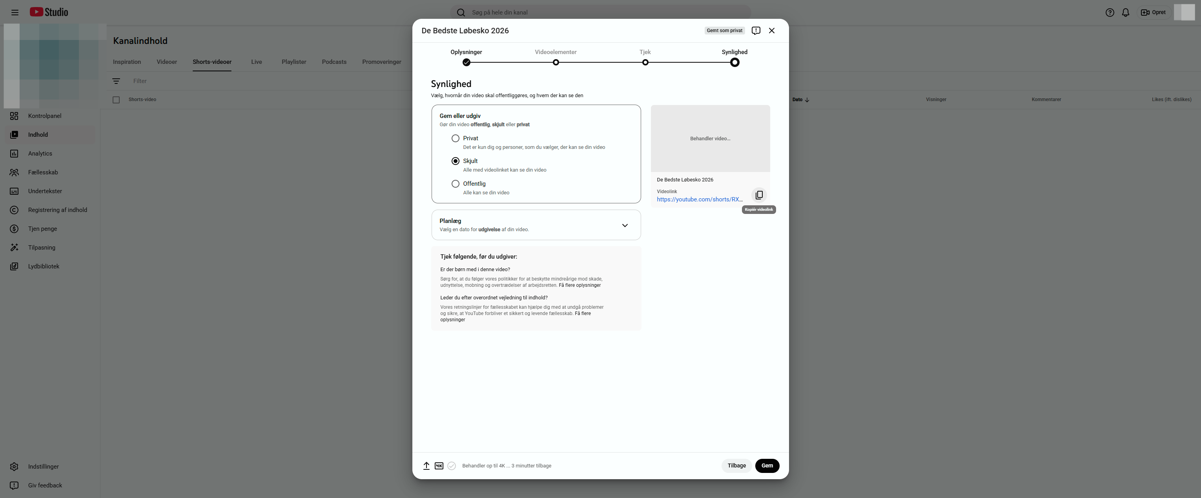Open Fællesskab in the sidebar

[50, 172]
